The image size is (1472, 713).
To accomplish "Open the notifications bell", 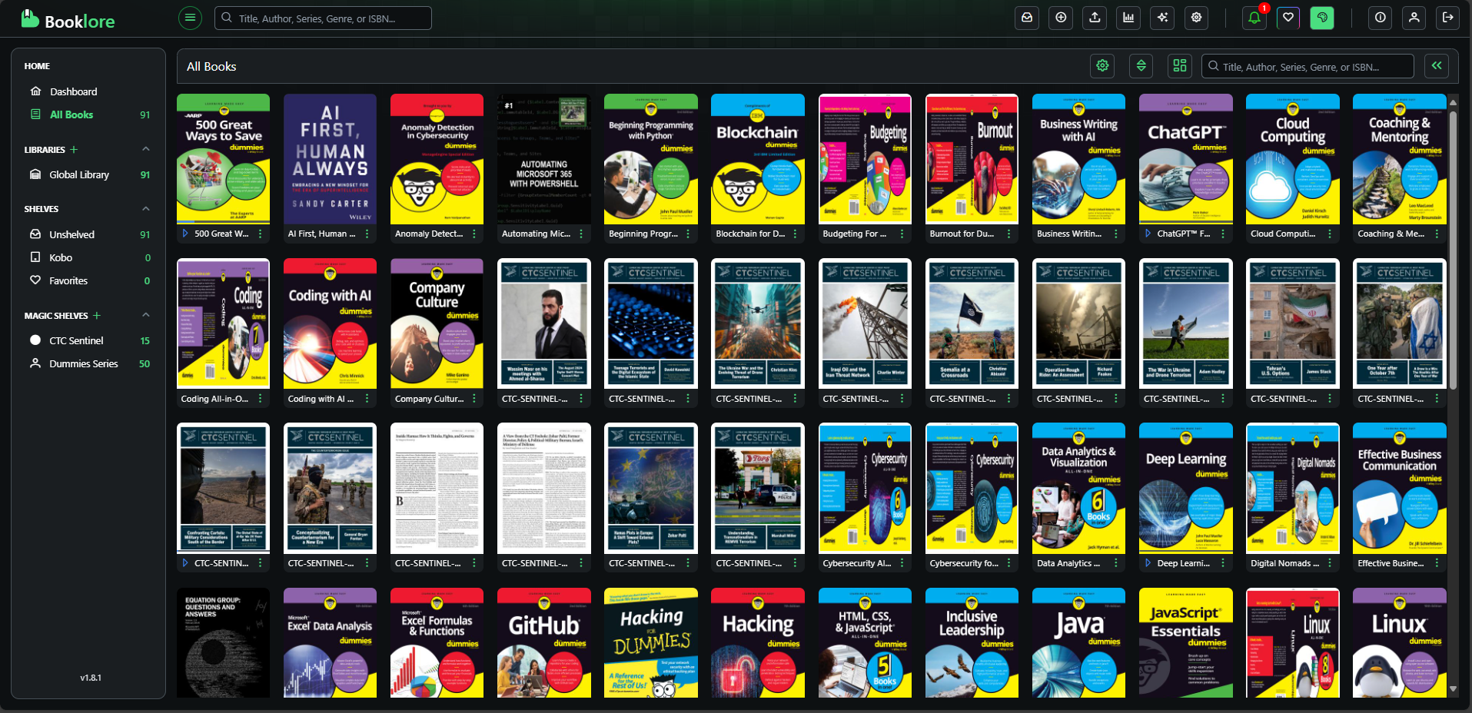I will point(1254,18).
